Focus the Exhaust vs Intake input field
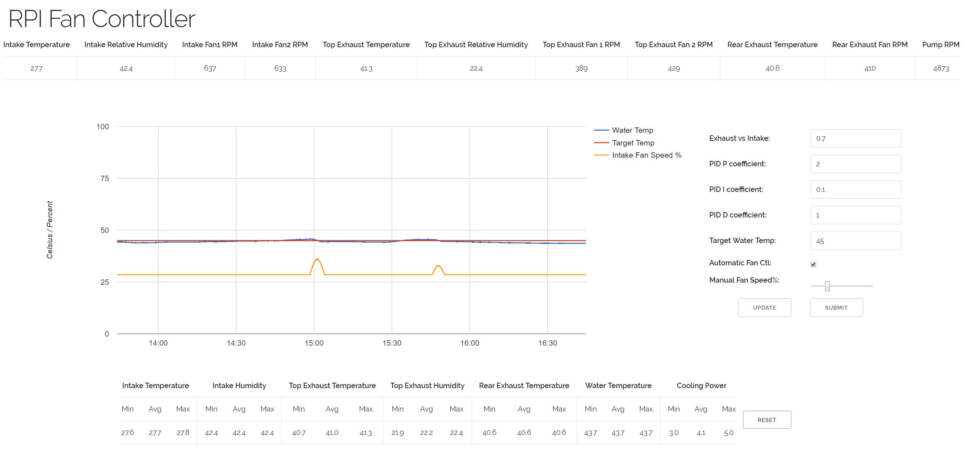This screenshot has height=463, width=974. [x=855, y=139]
